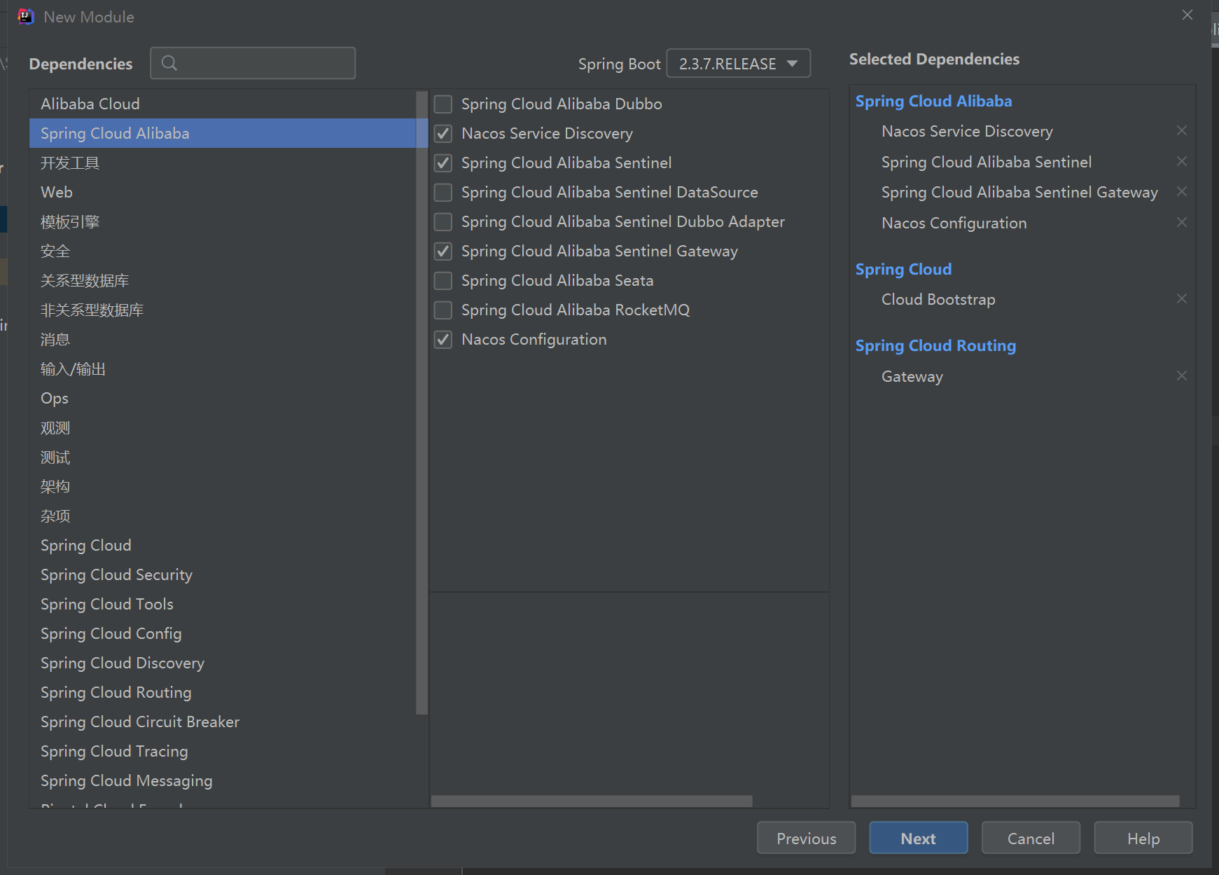
Task: Select Spring Cloud Alibaba category
Action: 223,133
